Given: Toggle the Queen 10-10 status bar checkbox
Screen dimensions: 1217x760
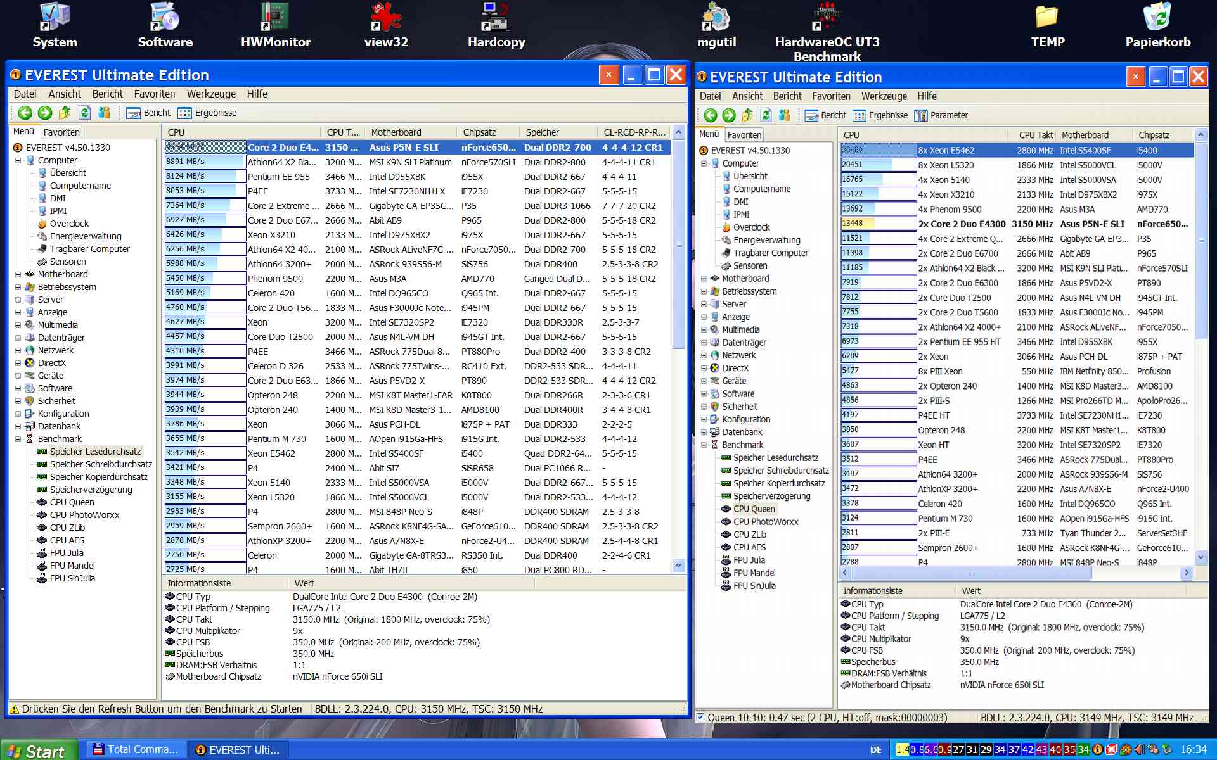Looking at the screenshot, I should coord(700,718).
